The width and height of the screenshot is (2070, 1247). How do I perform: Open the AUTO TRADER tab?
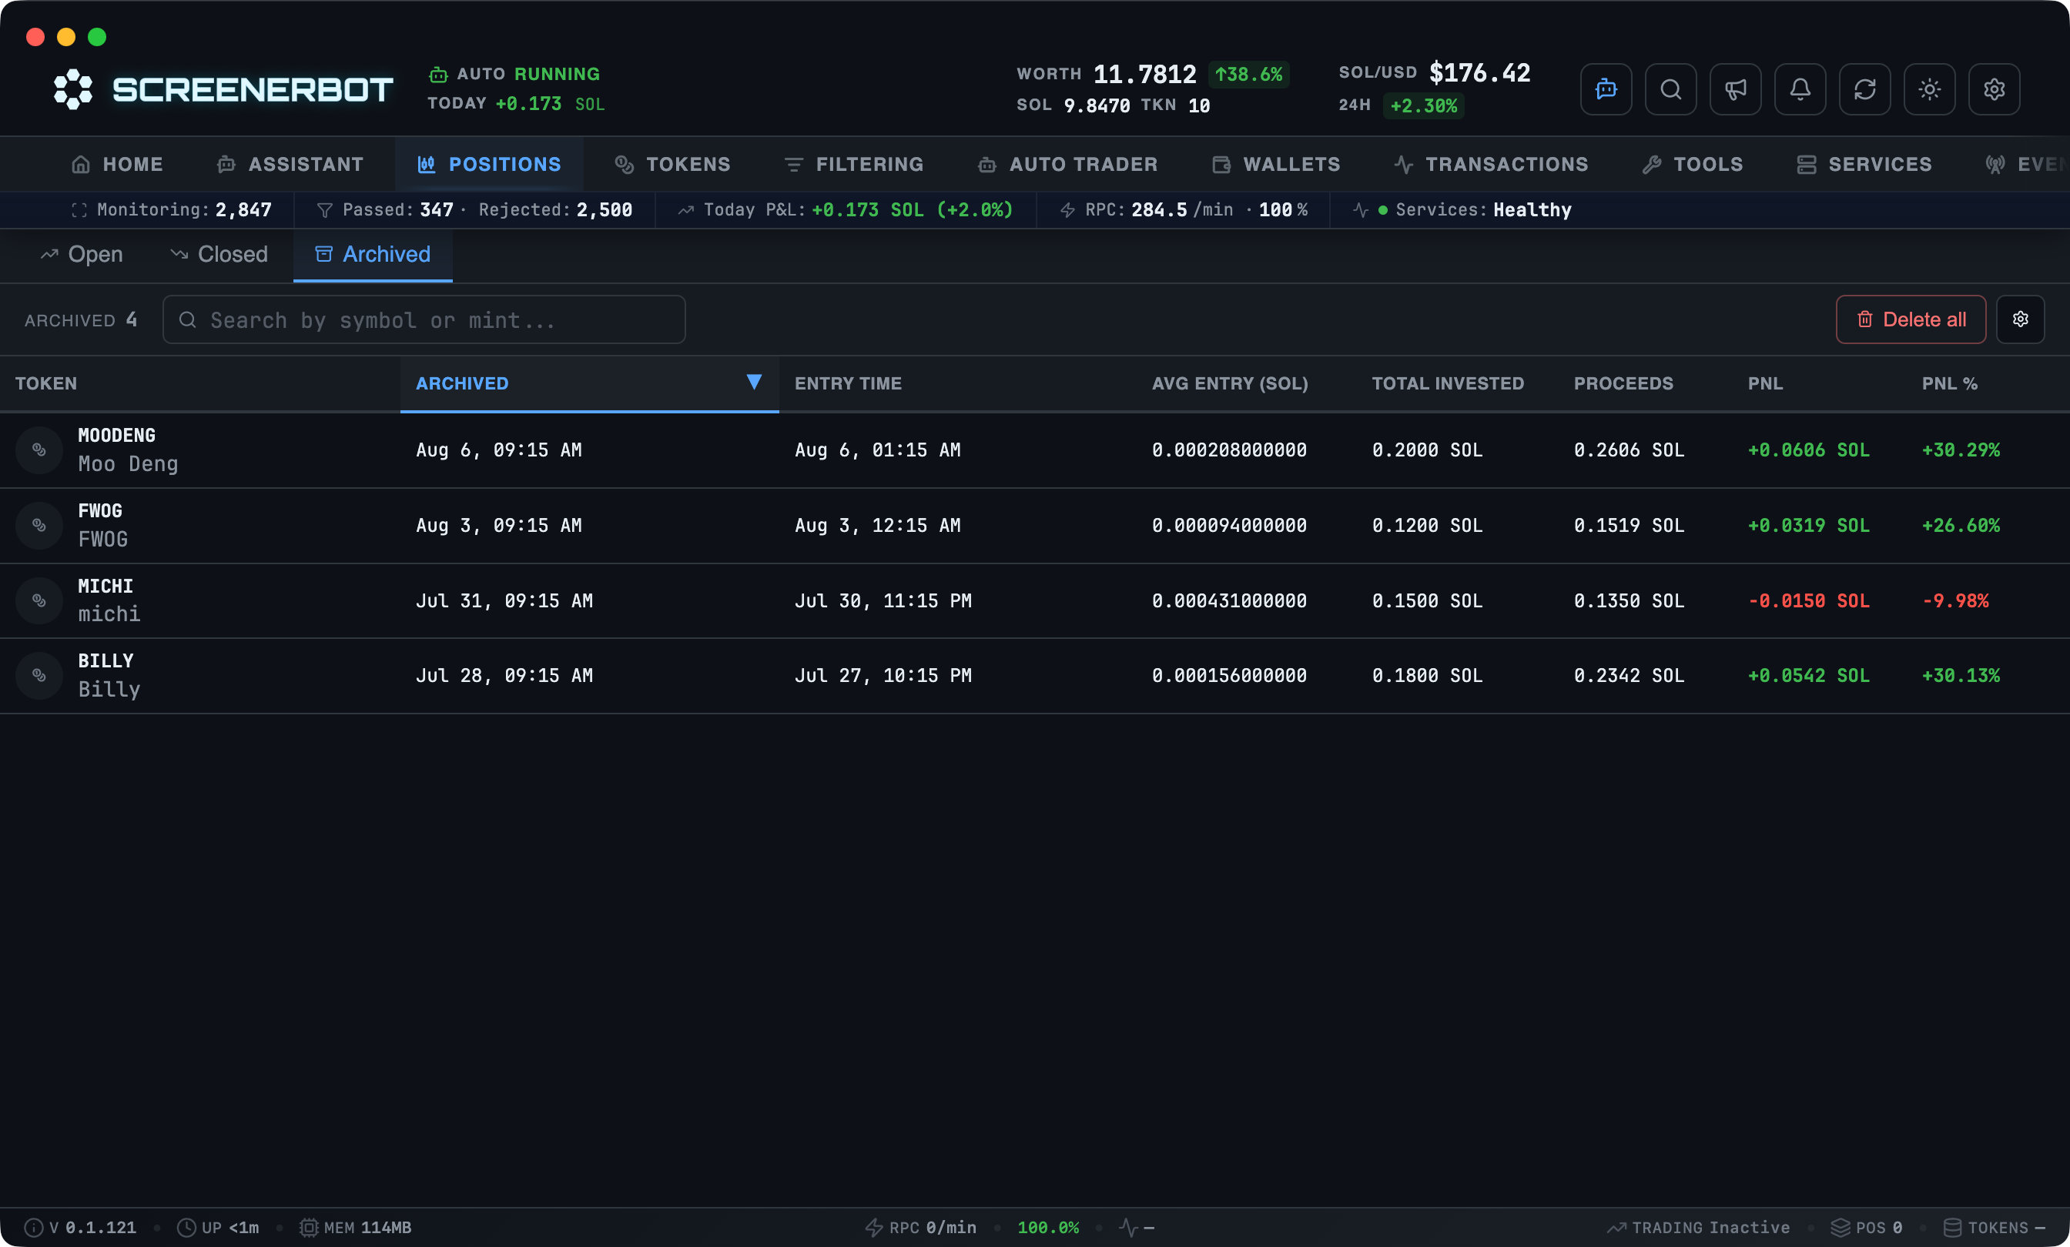(1067, 165)
